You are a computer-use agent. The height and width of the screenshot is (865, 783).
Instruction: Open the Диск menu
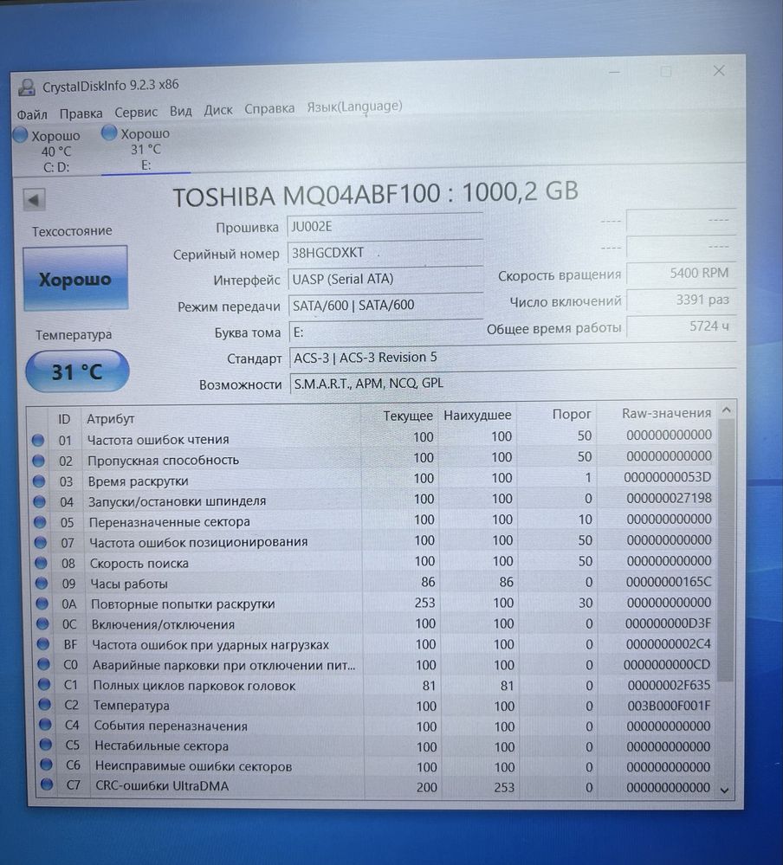218,110
